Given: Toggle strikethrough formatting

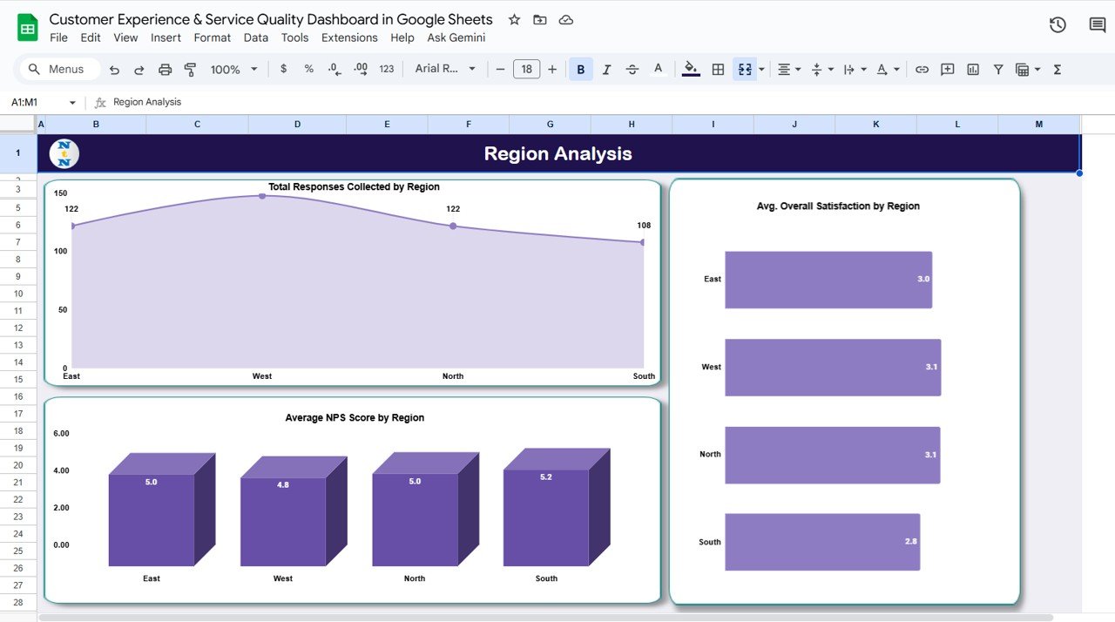Looking at the screenshot, I should coord(632,69).
